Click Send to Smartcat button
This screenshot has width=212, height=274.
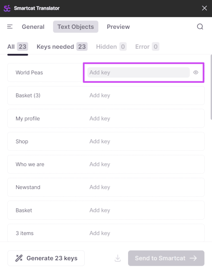pyautogui.click(x=166, y=258)
